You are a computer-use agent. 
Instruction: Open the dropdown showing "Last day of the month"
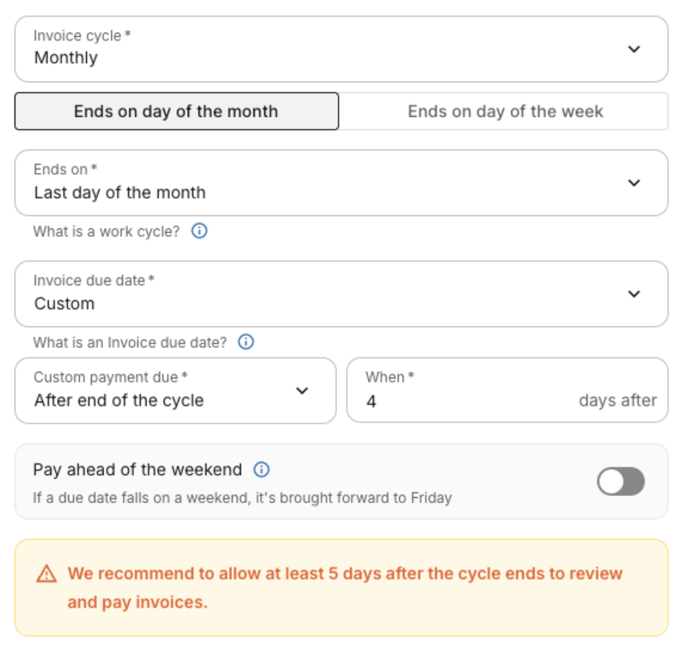(326, 183)
